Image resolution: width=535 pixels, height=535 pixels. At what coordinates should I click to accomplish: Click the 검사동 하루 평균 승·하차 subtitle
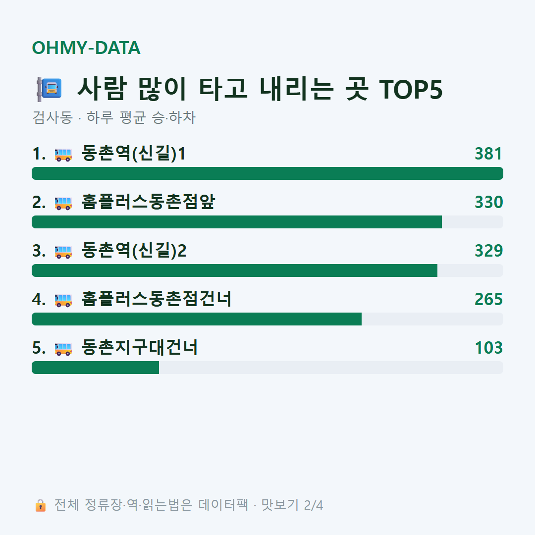click(x=114, y=117)
